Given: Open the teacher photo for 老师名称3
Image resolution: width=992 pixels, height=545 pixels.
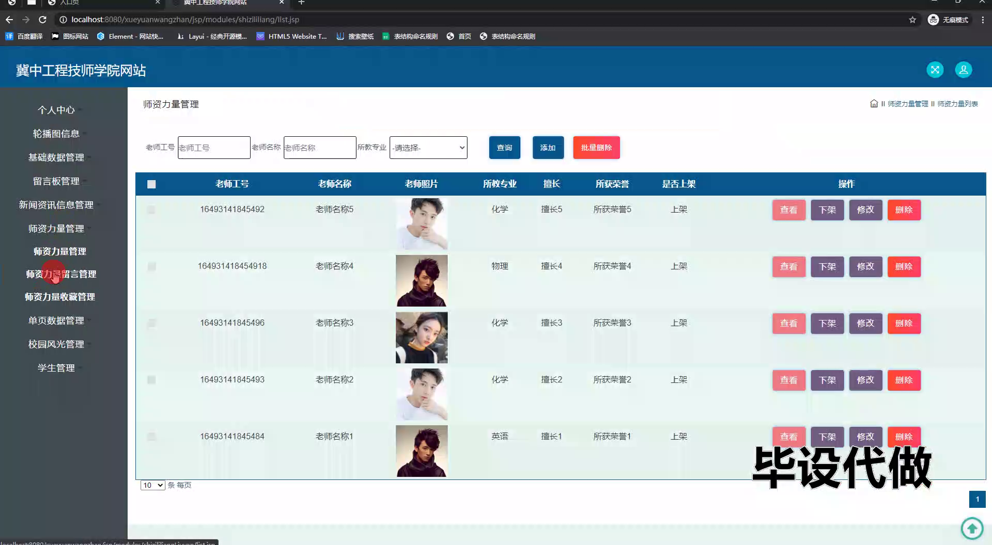Looking at the screenshot, I should 422,338.
